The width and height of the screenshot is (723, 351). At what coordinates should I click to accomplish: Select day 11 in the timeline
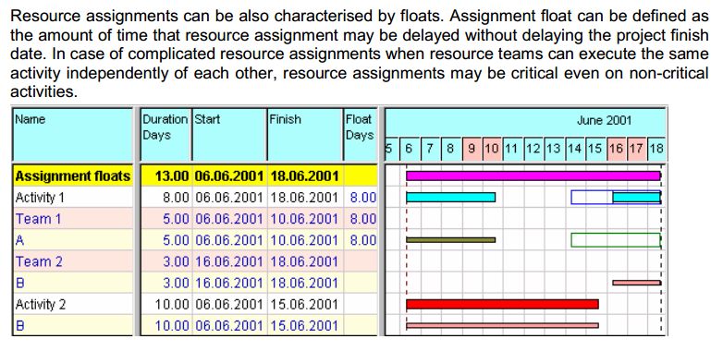[512, 149]
